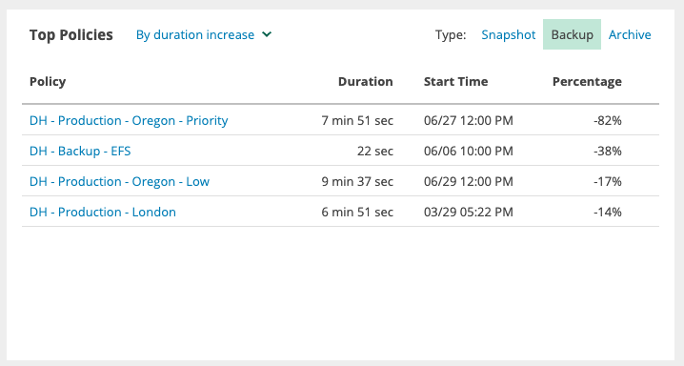This screenshot has width=684, height=366.
Task: Switch type to Archive
Action: coord(630,34)
